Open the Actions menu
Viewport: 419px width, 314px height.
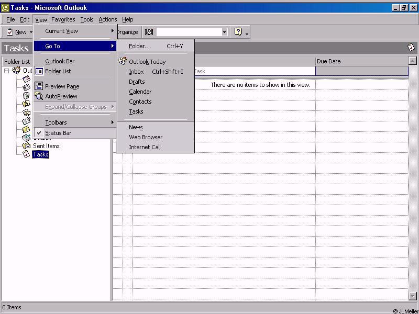click(x=107, y=19)
